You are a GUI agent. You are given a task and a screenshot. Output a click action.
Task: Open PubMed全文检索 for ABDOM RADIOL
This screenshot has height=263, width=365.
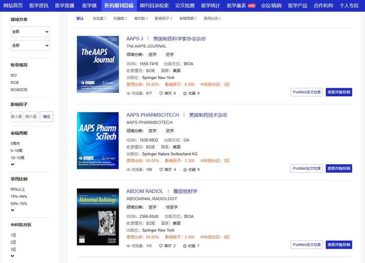(x=307, y=245)
